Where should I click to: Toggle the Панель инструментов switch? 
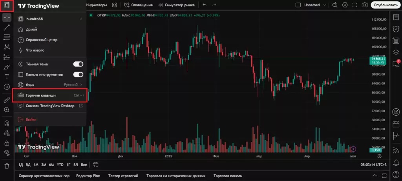click(x=78, y=75)
